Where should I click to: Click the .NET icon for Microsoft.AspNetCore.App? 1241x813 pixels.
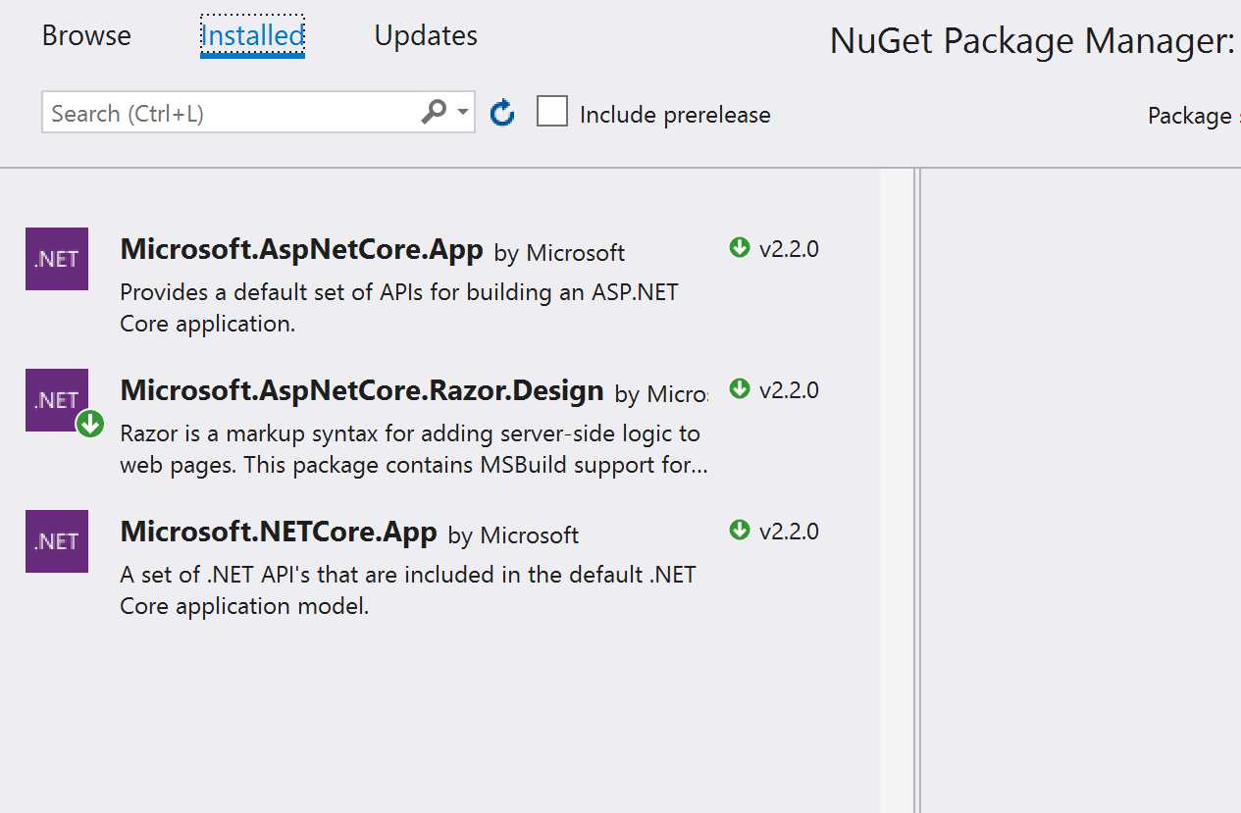56,259
